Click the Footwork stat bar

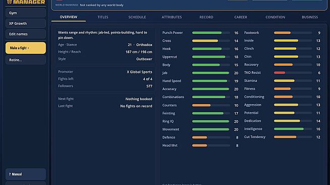pos(293,33)
